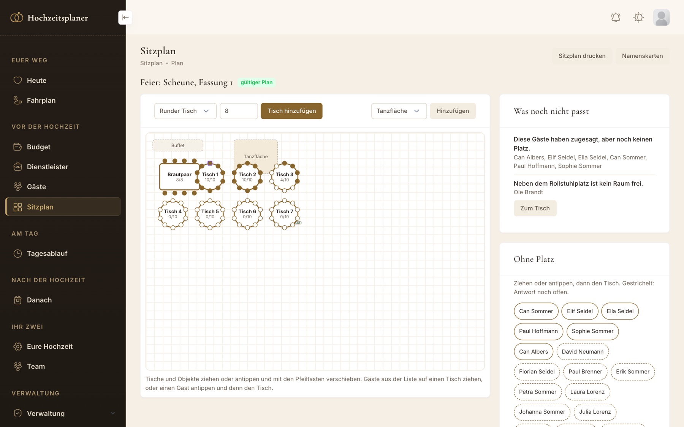Click the Hochzeitsplaner rings logo

pyautogui.click(x=17, y=17)
